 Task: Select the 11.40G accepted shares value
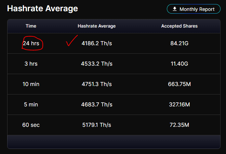pyautogui.click(x=179, y=64)
